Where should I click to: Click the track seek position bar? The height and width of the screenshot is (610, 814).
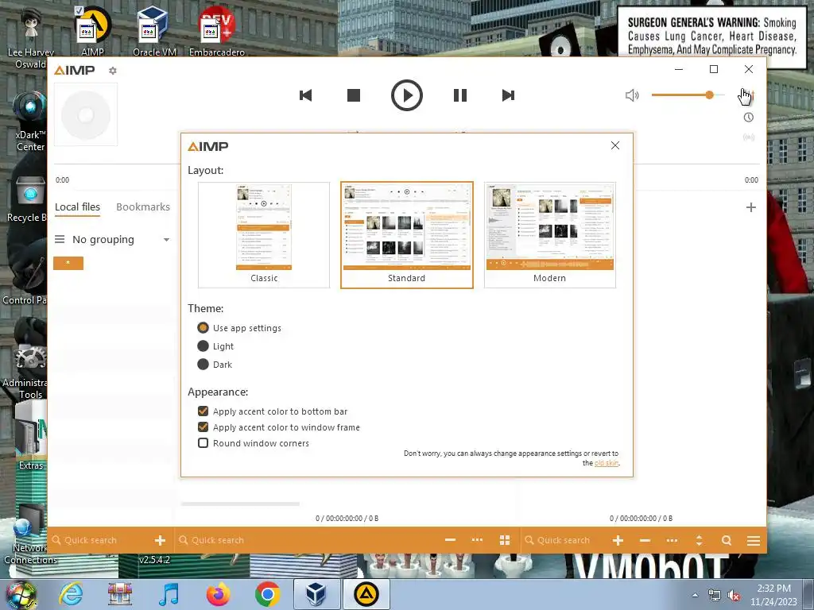pos(406,164)
